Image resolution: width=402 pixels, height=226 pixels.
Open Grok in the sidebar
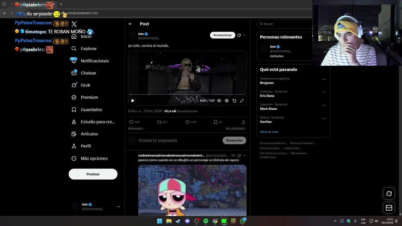pyautogui.click(x=81, y=85)
